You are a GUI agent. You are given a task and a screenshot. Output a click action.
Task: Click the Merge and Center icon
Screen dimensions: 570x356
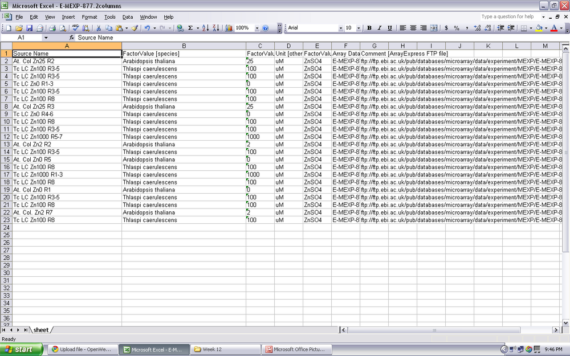pyautogui.click(x=434, y=28)
